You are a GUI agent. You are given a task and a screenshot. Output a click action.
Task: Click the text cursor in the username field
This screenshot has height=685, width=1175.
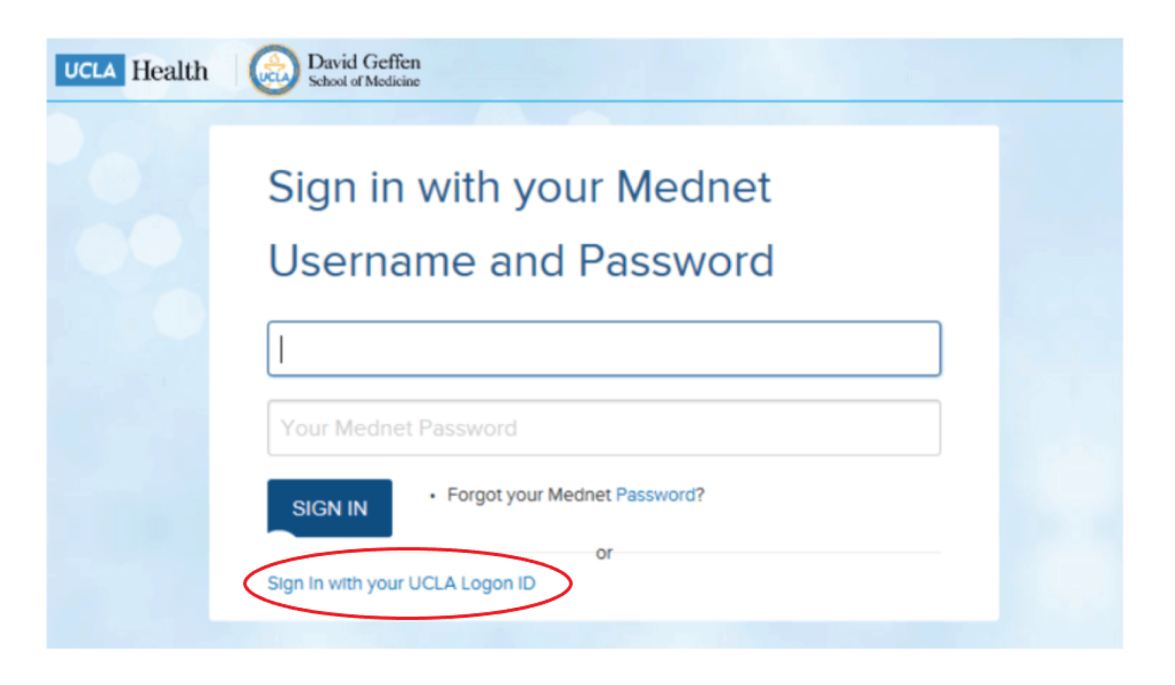coord(282,349)
